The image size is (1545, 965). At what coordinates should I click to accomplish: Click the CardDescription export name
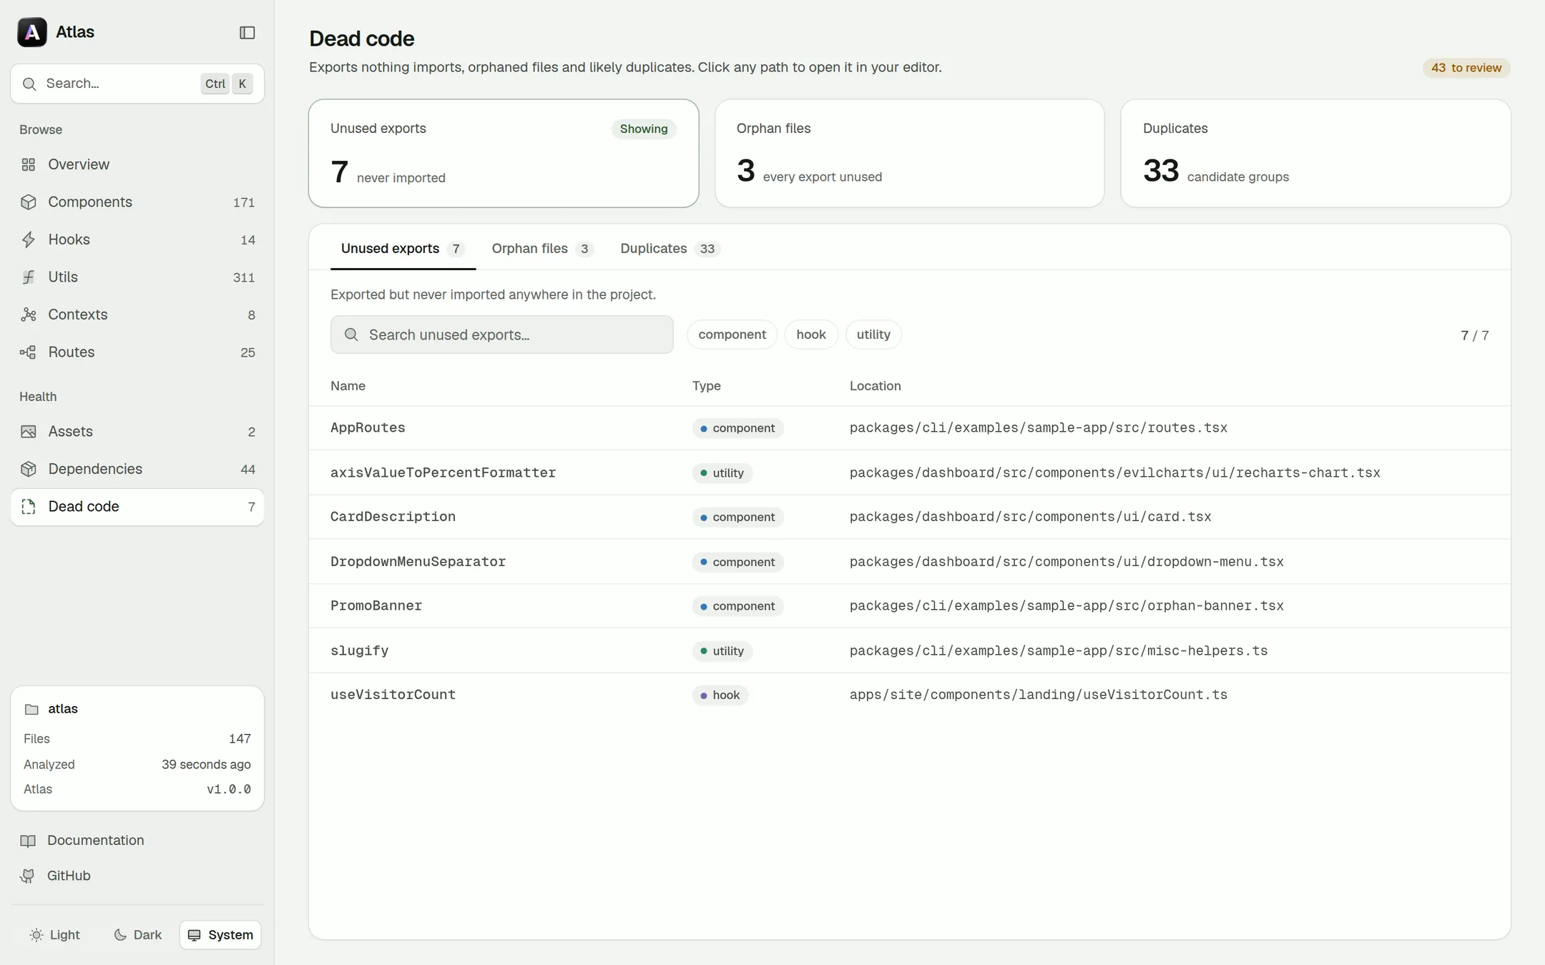pyautogui.click(x=393, y=517)
